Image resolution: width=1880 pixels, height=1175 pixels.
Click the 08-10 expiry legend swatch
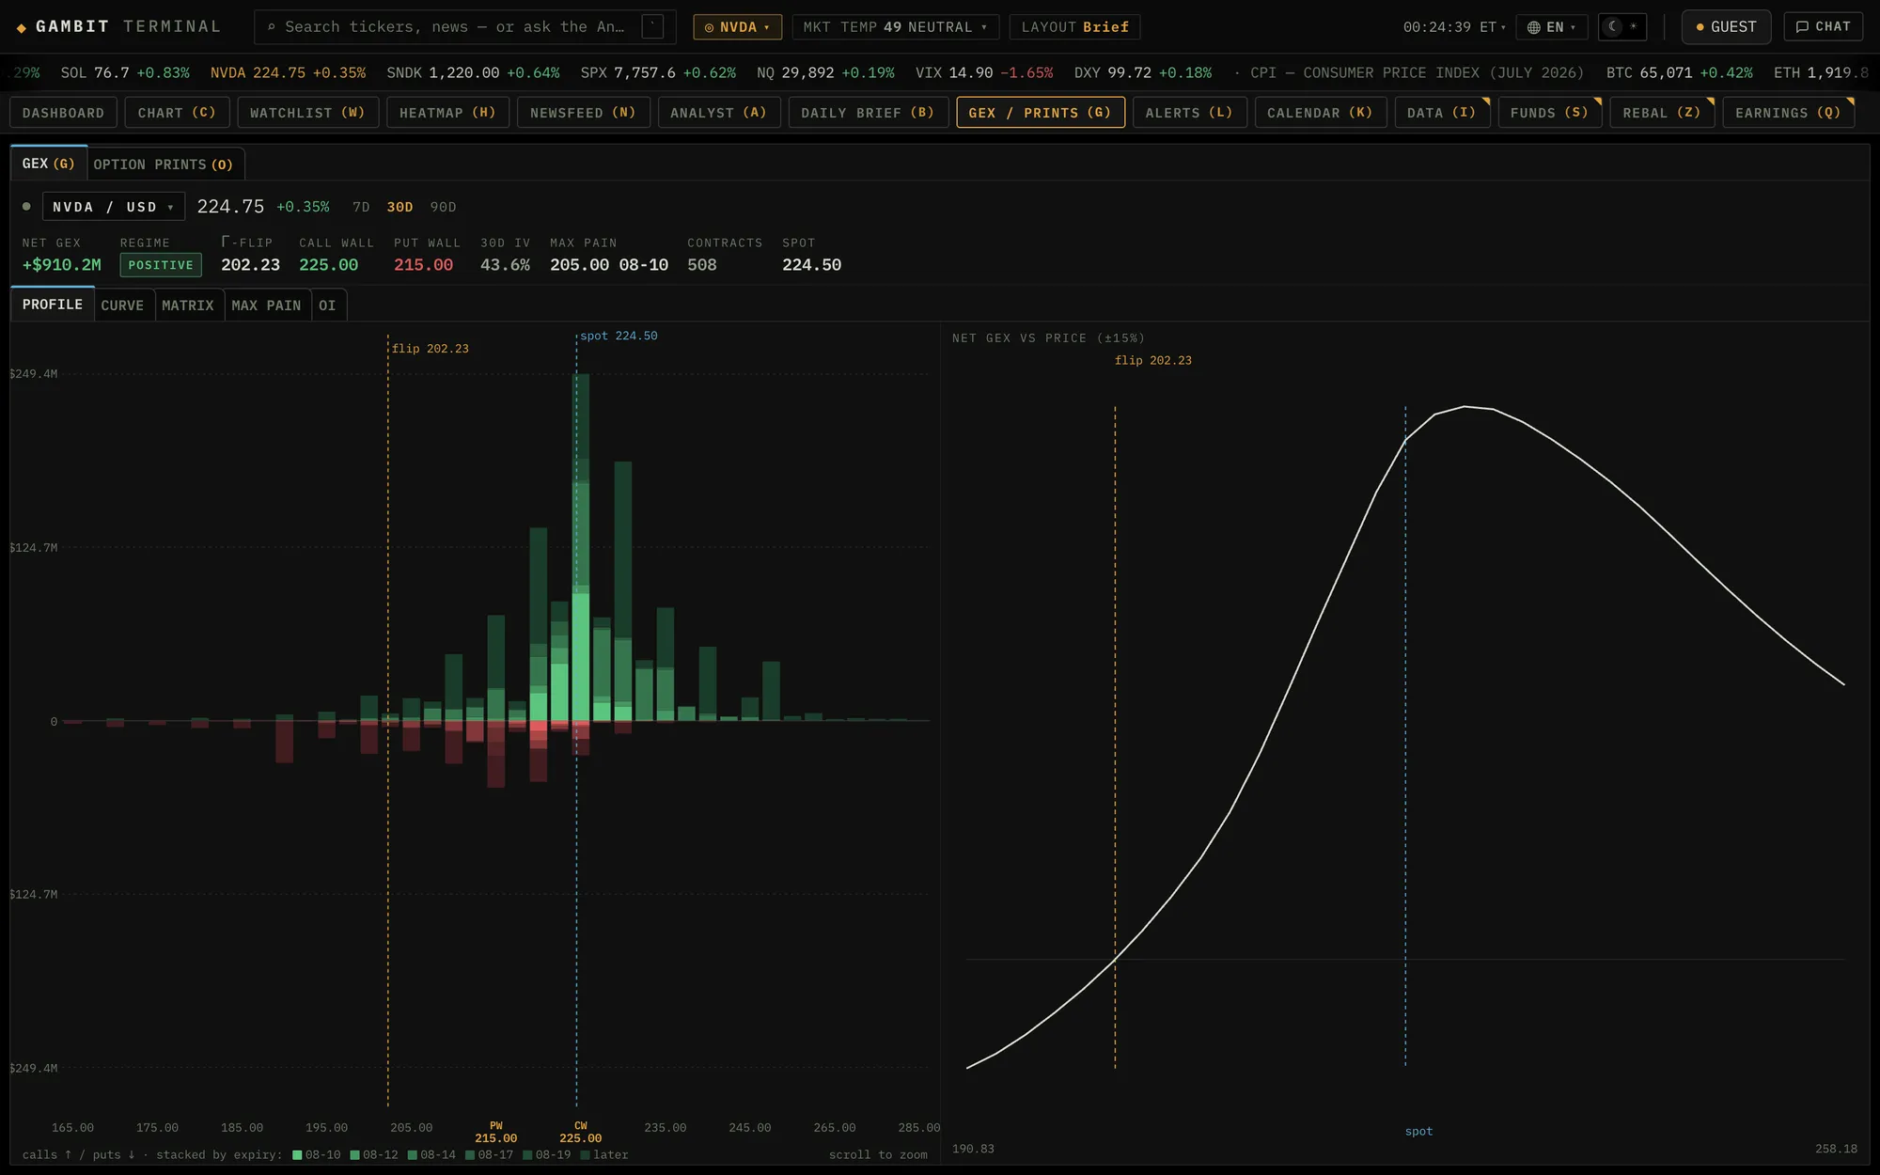297,1155
